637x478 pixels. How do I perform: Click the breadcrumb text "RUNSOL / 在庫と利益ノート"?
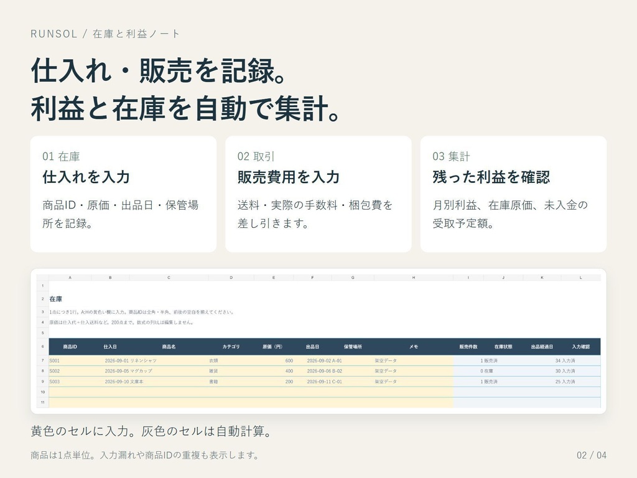105,34
